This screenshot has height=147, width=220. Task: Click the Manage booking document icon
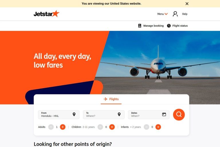140,26
